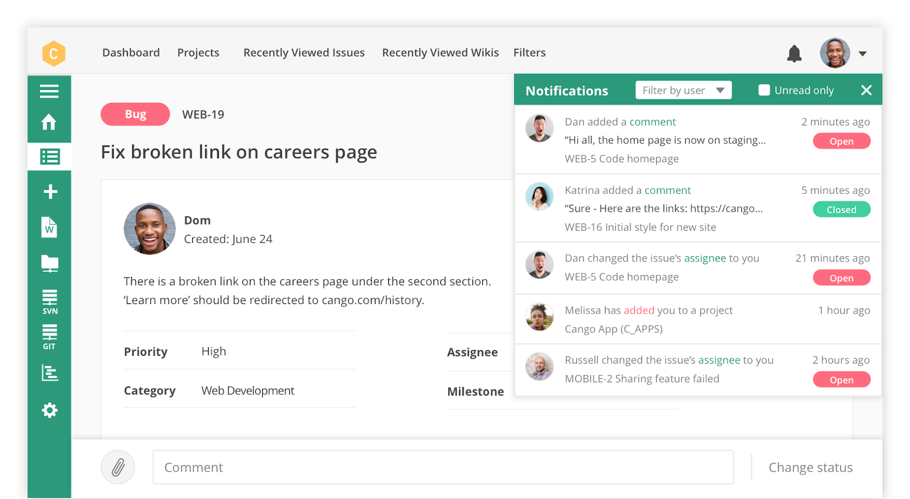Enable the Unread only checkbox
The width and height of the screenshot is (910, 499).
click(x=764, y=90)
